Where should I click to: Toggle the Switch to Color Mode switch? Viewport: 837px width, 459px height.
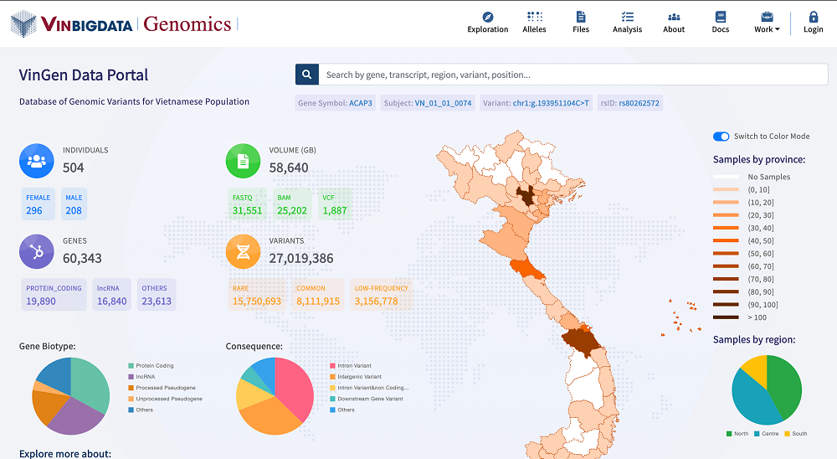coord(721,137)
